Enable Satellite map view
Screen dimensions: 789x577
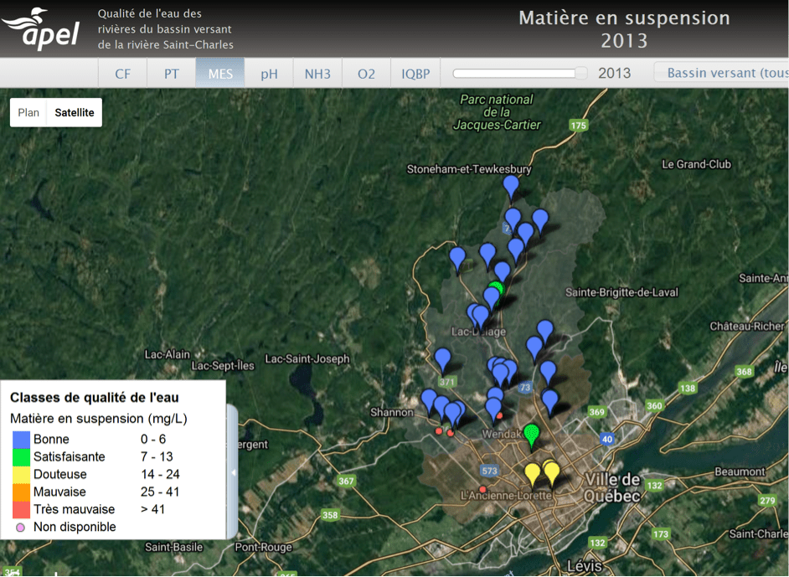pyautogui.click(x=75, y=112)
